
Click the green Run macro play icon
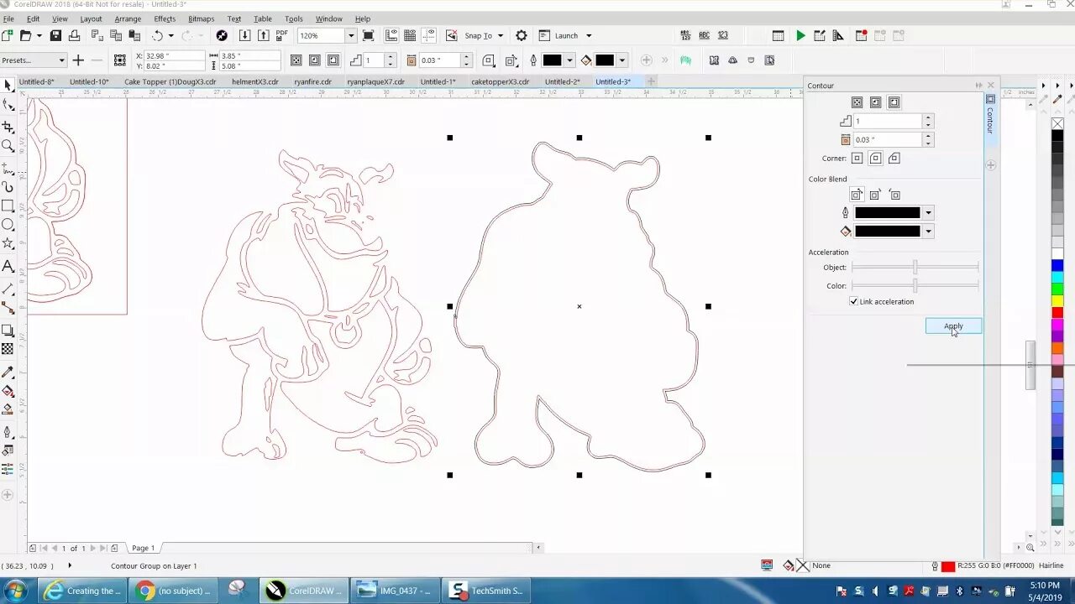click(x=801, y=35)
